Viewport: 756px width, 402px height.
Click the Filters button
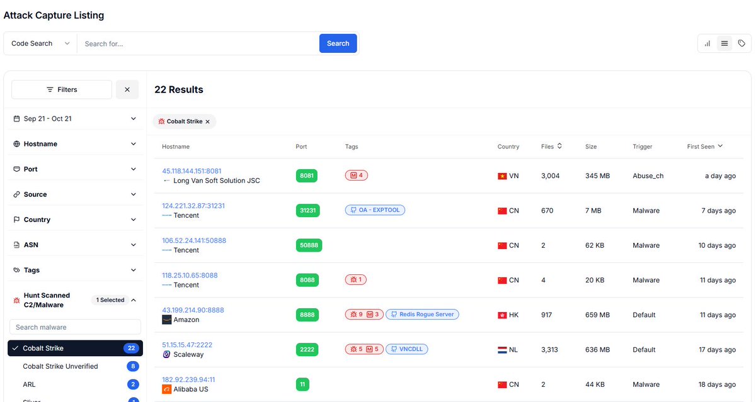(62, 89)
